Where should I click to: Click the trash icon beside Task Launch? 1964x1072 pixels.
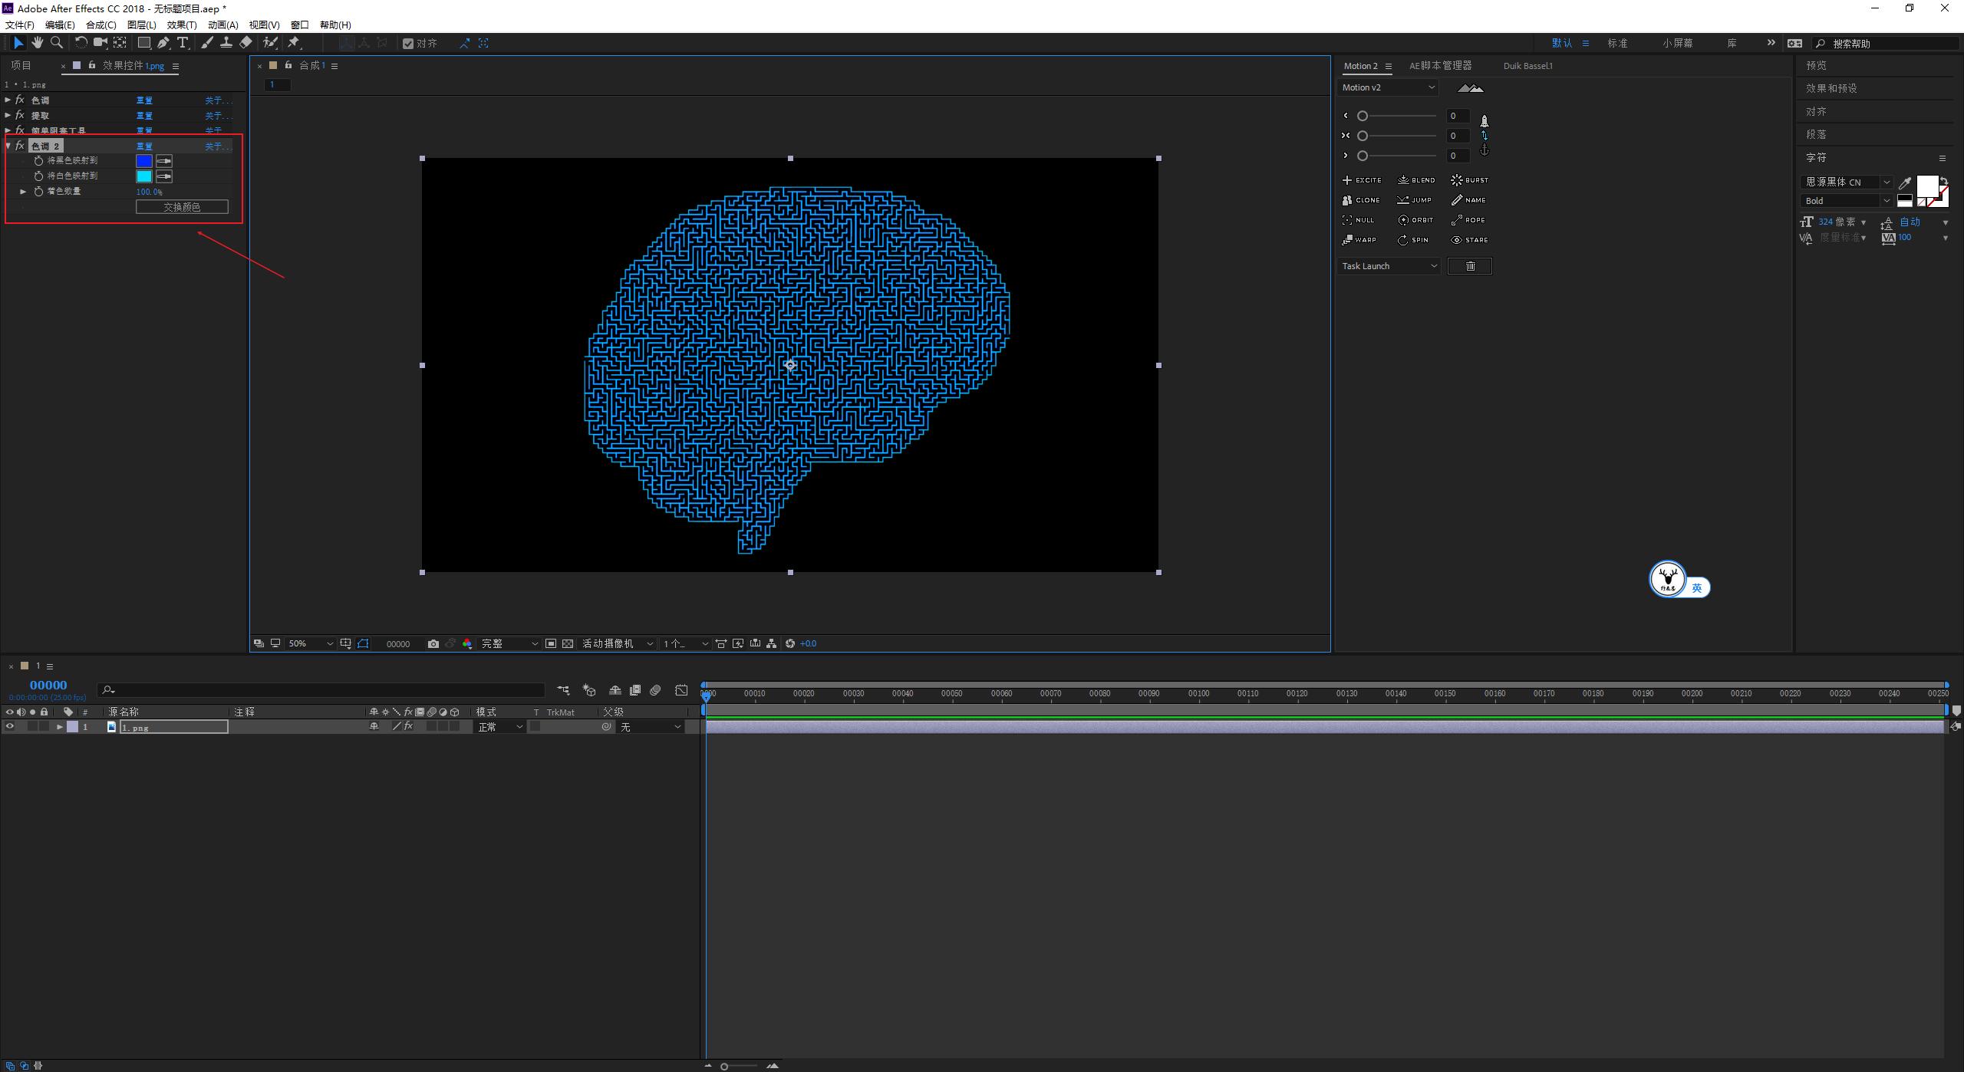pos(1470,266)
